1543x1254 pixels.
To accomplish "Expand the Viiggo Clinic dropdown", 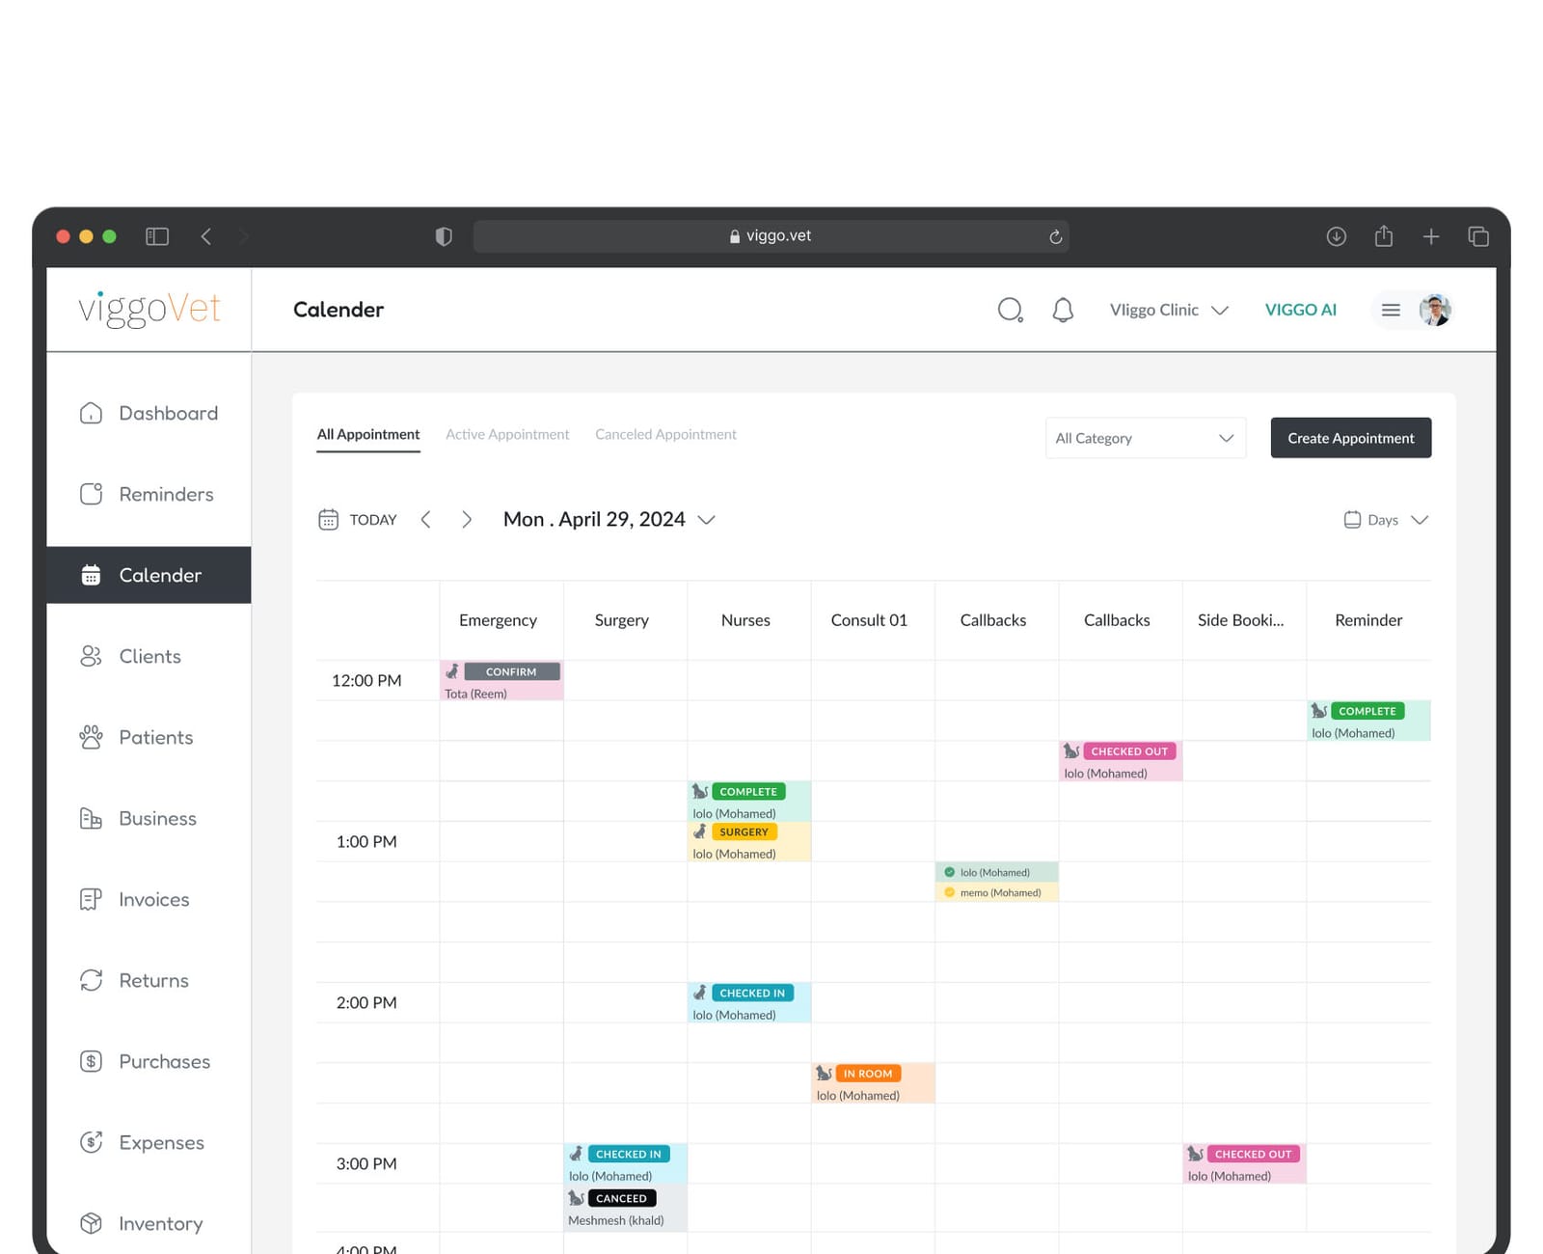I will 1169,310.
